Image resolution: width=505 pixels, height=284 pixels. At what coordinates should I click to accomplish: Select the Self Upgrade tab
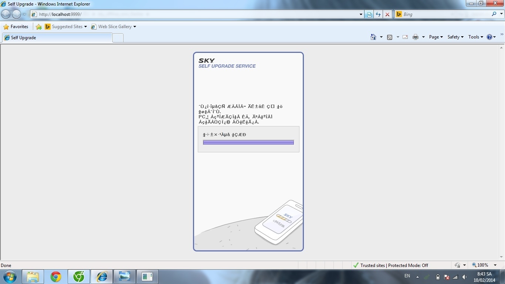[57, 37]
